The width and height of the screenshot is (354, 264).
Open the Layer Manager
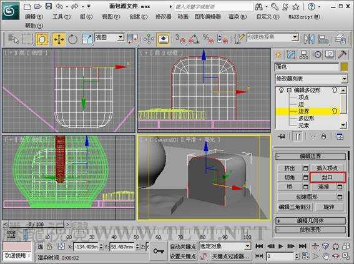coord(340,39)
